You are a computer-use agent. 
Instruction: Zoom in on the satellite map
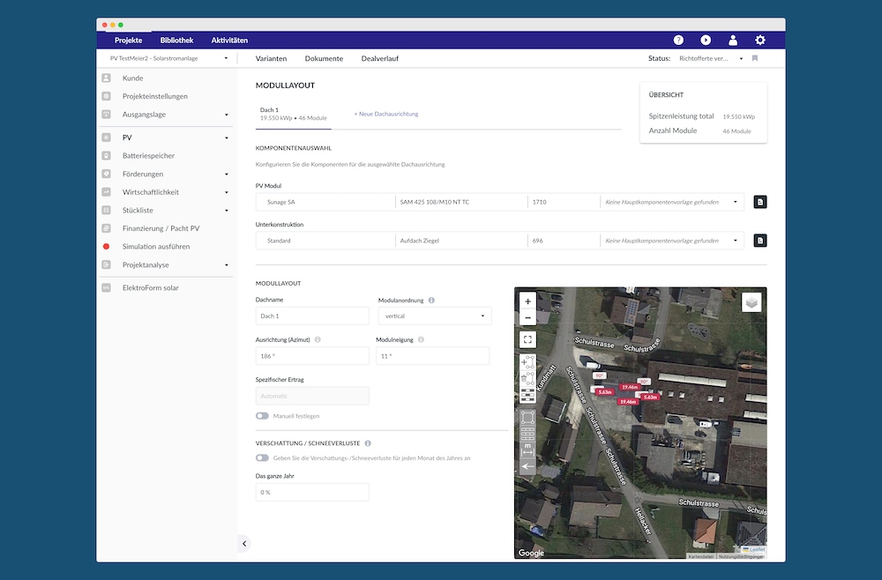click(527, 301)
